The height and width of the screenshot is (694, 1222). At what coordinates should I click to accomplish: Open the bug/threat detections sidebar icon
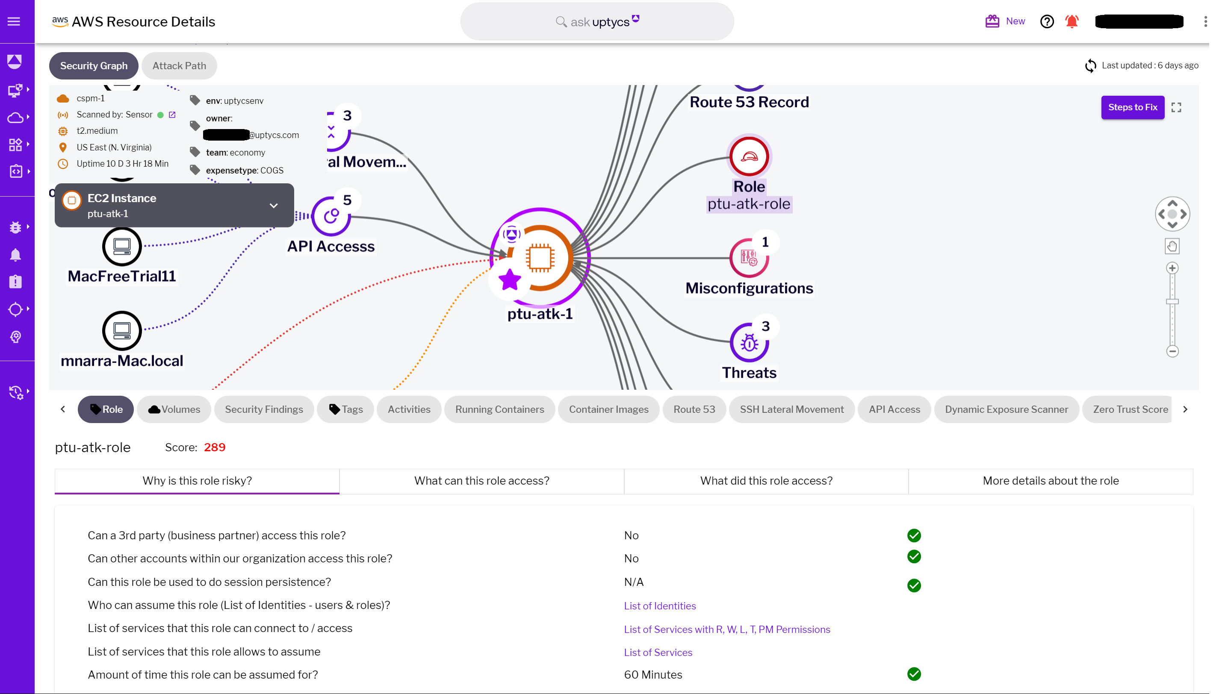tap(16, 227)
